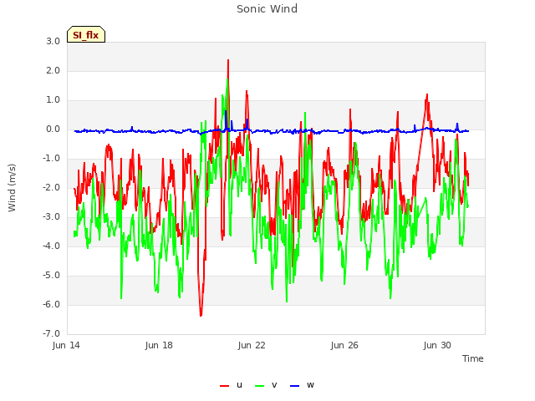The height and width of the screenshot is (401, 535).
Task: Click the Sonic Wind chart title
Action: [267, 9]
